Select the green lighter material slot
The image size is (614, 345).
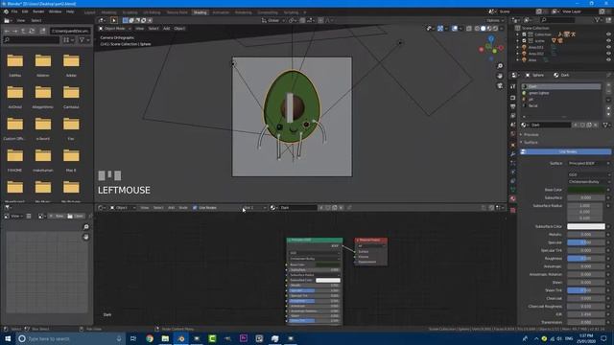point(561,93)
